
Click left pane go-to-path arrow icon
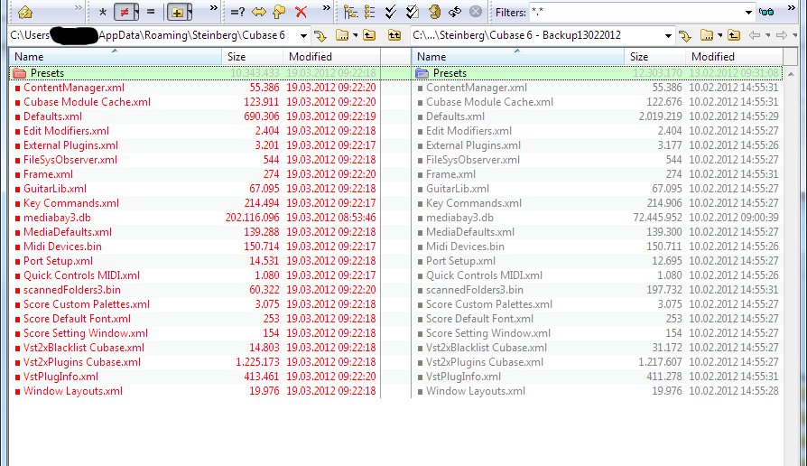pyautogui.click(x=320, y=35)
